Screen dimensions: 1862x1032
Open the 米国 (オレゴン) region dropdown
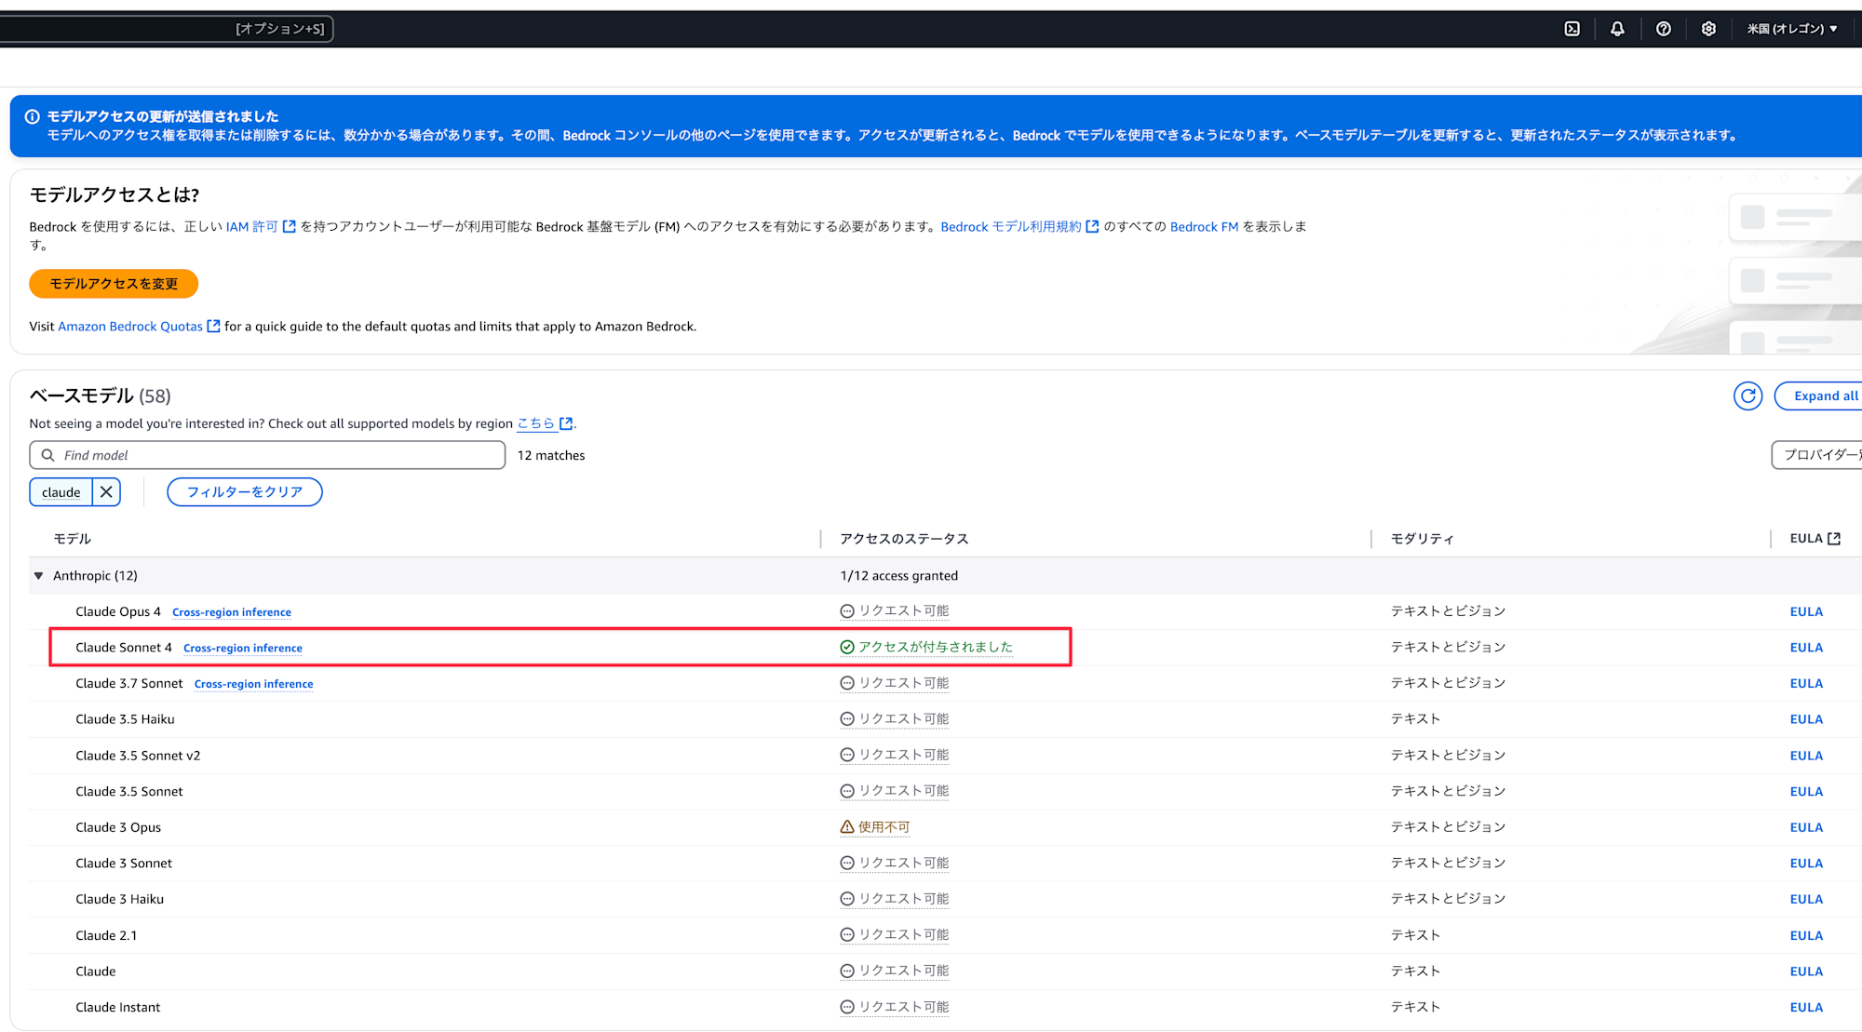(1792, 29)
